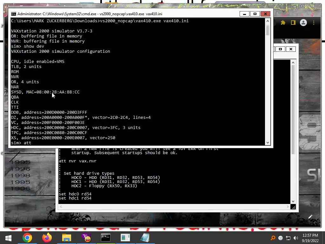The height and width of the screenshot is (244, 325).
Task: Click the cmd.exe title bar system icon
Action: (13, 14)
